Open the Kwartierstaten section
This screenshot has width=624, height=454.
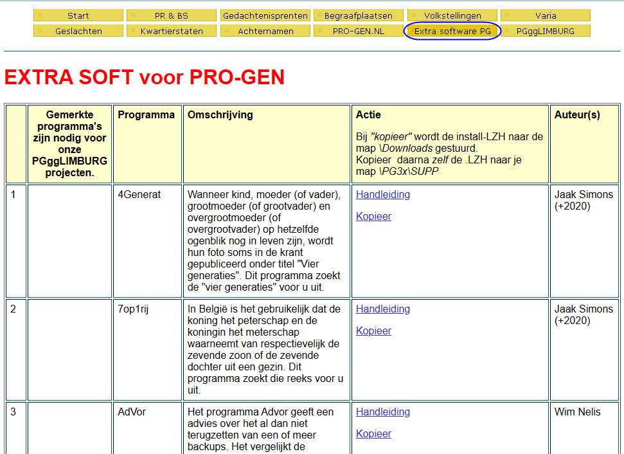pos(172,31)
